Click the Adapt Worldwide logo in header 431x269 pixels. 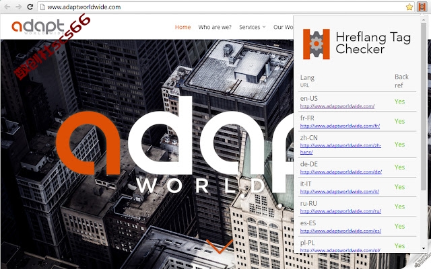[x=38, y=27]
